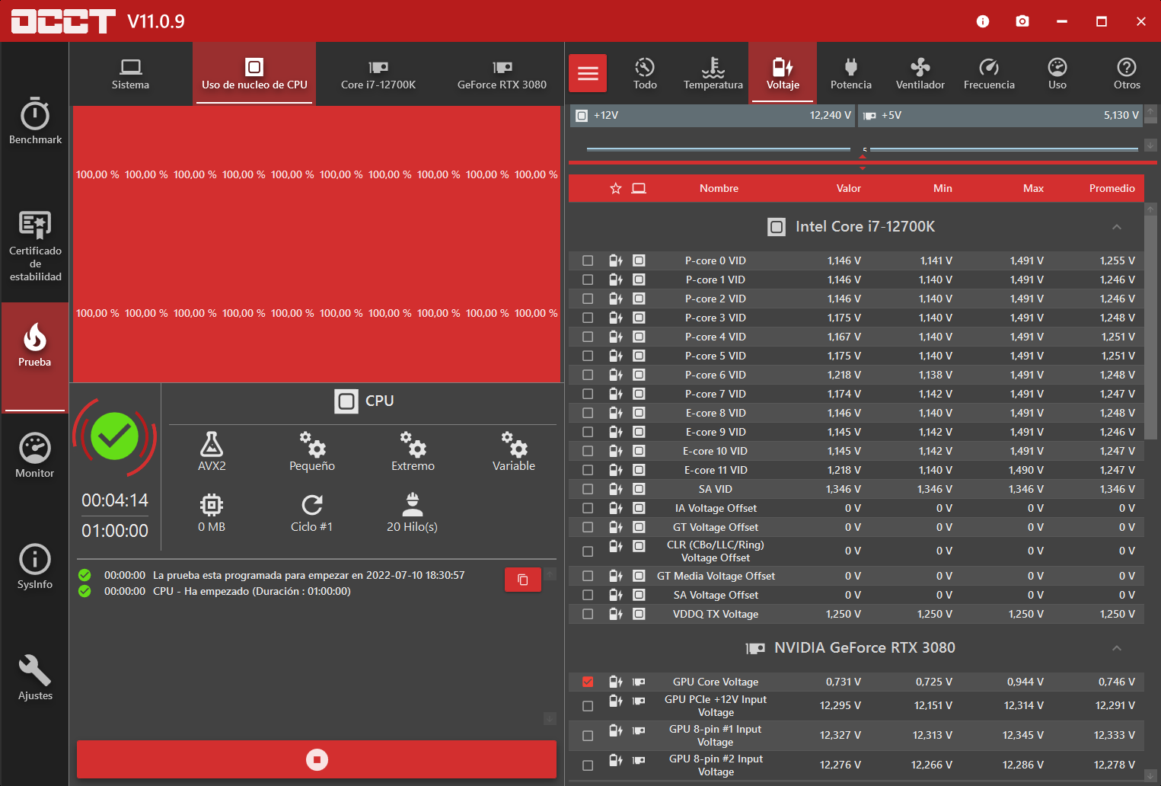Switch to the GeForce RTX 3080 tab
The image size is (1161, 786).
(x=502, y=73)
